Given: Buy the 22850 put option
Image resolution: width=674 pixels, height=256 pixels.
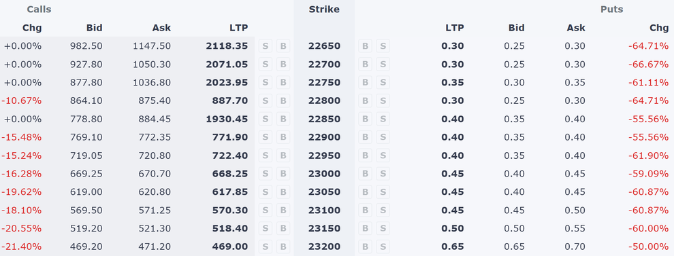Looking at the screenshot, I should pyautogui.click(x=366, y=119).
